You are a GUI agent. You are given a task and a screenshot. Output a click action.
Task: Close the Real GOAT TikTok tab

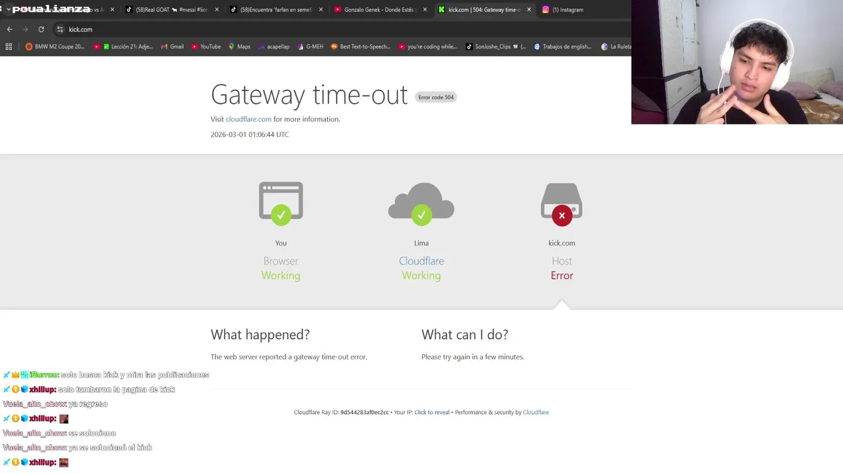tap(217, 10)
